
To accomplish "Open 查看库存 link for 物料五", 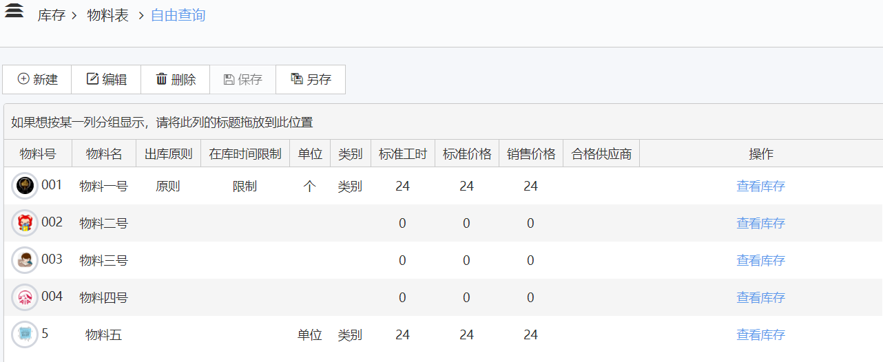I will [x=760, y=335].
